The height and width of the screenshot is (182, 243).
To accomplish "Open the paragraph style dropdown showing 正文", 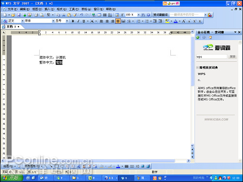I will click(x=22, y=21).
